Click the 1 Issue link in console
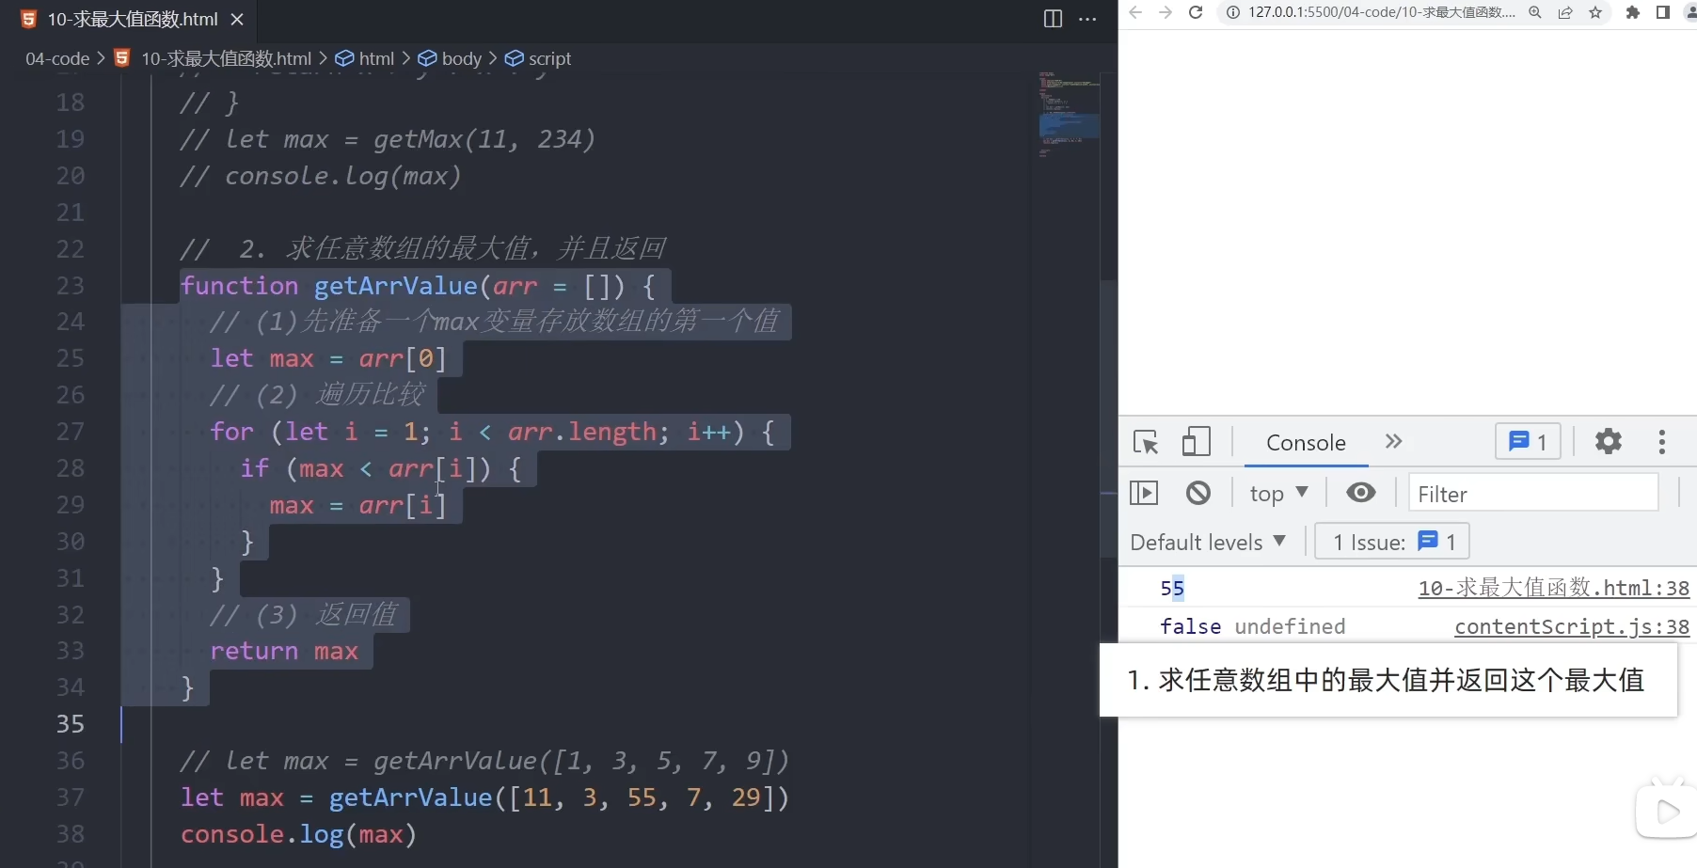The height and width of the screenshot is (868, 1697). [x=1392, y=542]
